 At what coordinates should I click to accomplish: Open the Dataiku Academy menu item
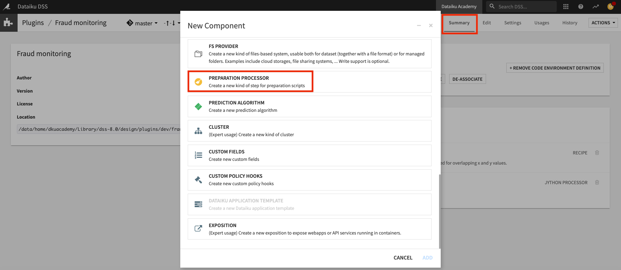click(459, 6)
